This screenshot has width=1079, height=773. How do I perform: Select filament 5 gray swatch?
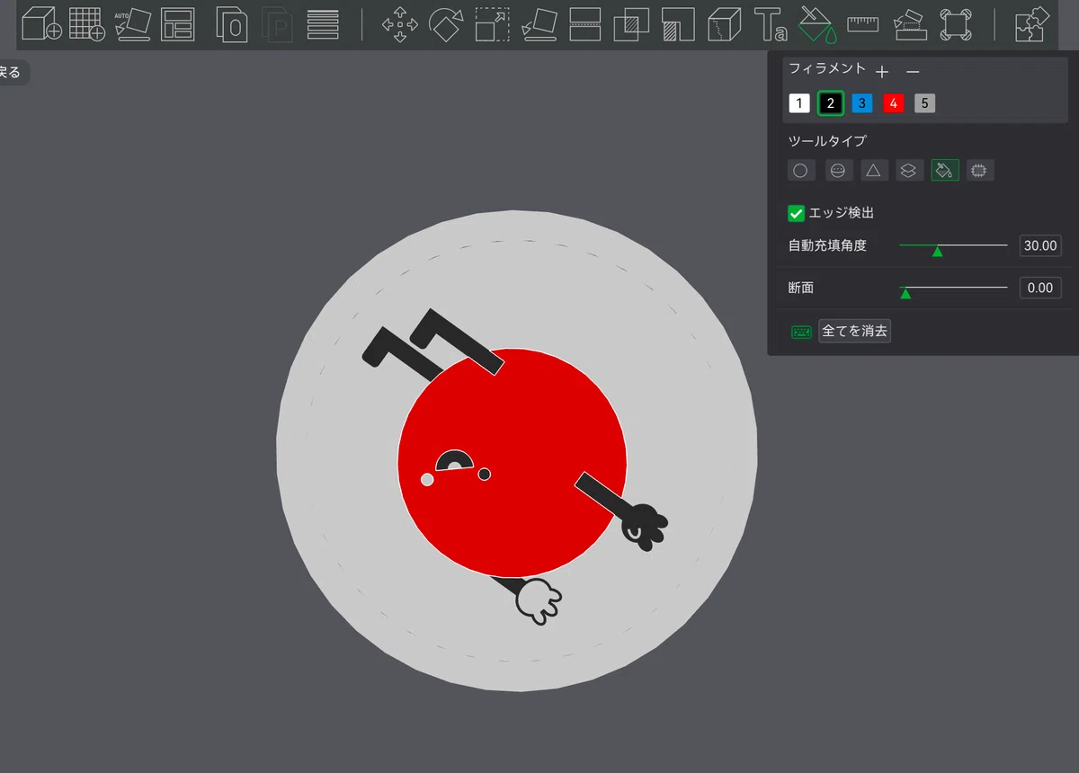(925, 103)
